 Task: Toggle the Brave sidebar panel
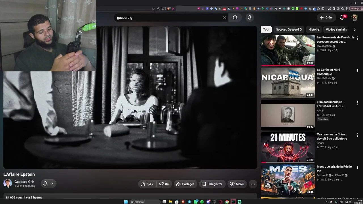pyautogui.click(x=334, y=8)
